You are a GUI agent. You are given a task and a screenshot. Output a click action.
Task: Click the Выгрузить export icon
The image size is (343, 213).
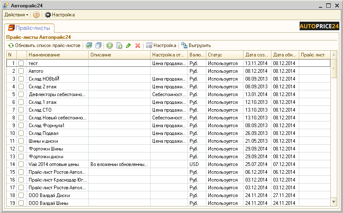[x=185, y=45]
